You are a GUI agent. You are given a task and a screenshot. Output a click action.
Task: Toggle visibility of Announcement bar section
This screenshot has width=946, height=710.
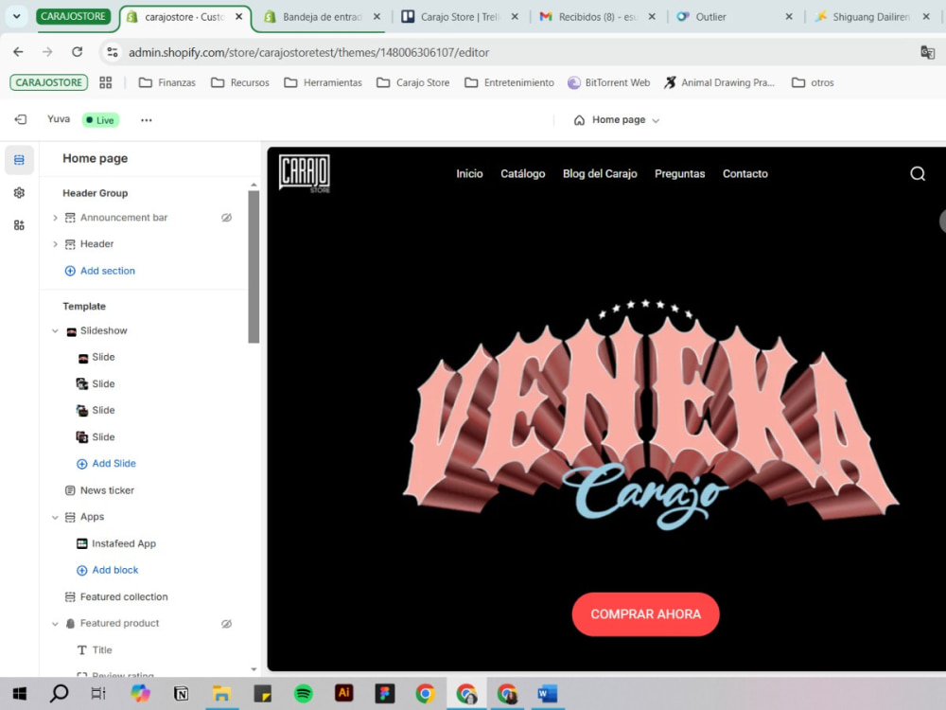[x=226, y=218]
